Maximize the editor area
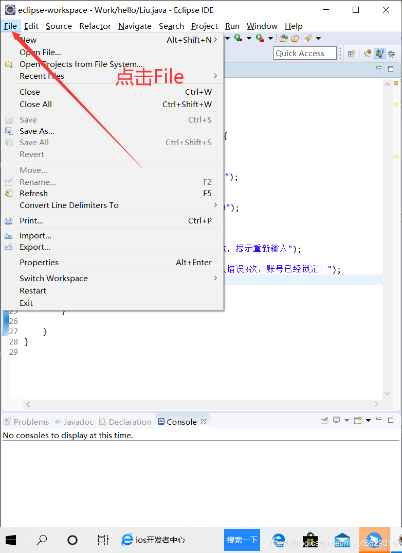402x553 pixels. click(x=391, y=69)
